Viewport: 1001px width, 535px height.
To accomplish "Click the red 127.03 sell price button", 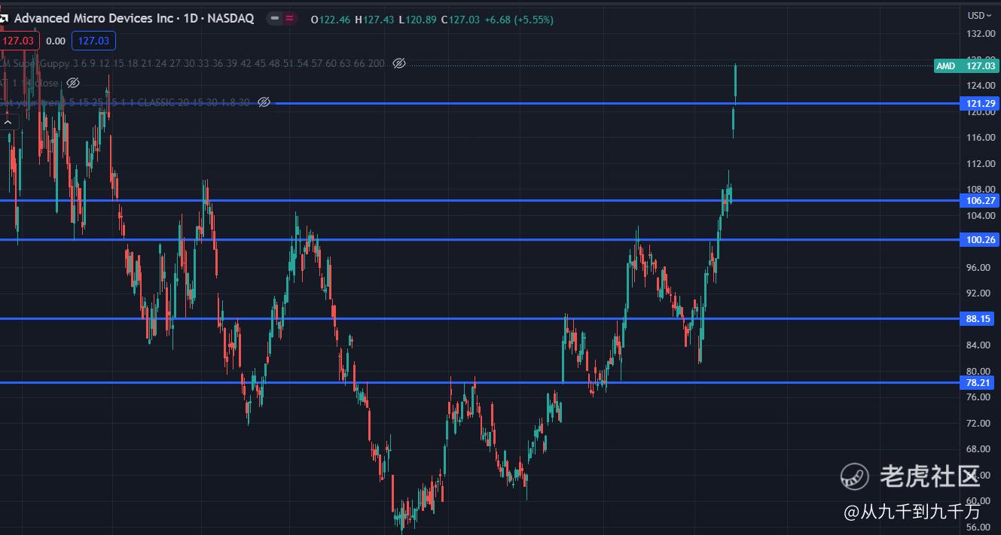I will pyautogui.click(x=19, y=41).
